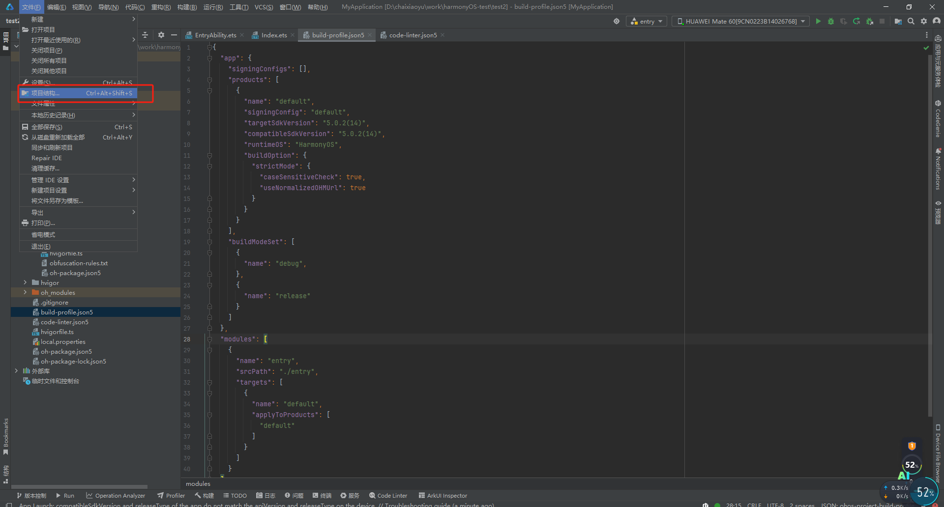Open the Profiler tool window
This screenshot has height=507, width=944.
tap(171, 496)
